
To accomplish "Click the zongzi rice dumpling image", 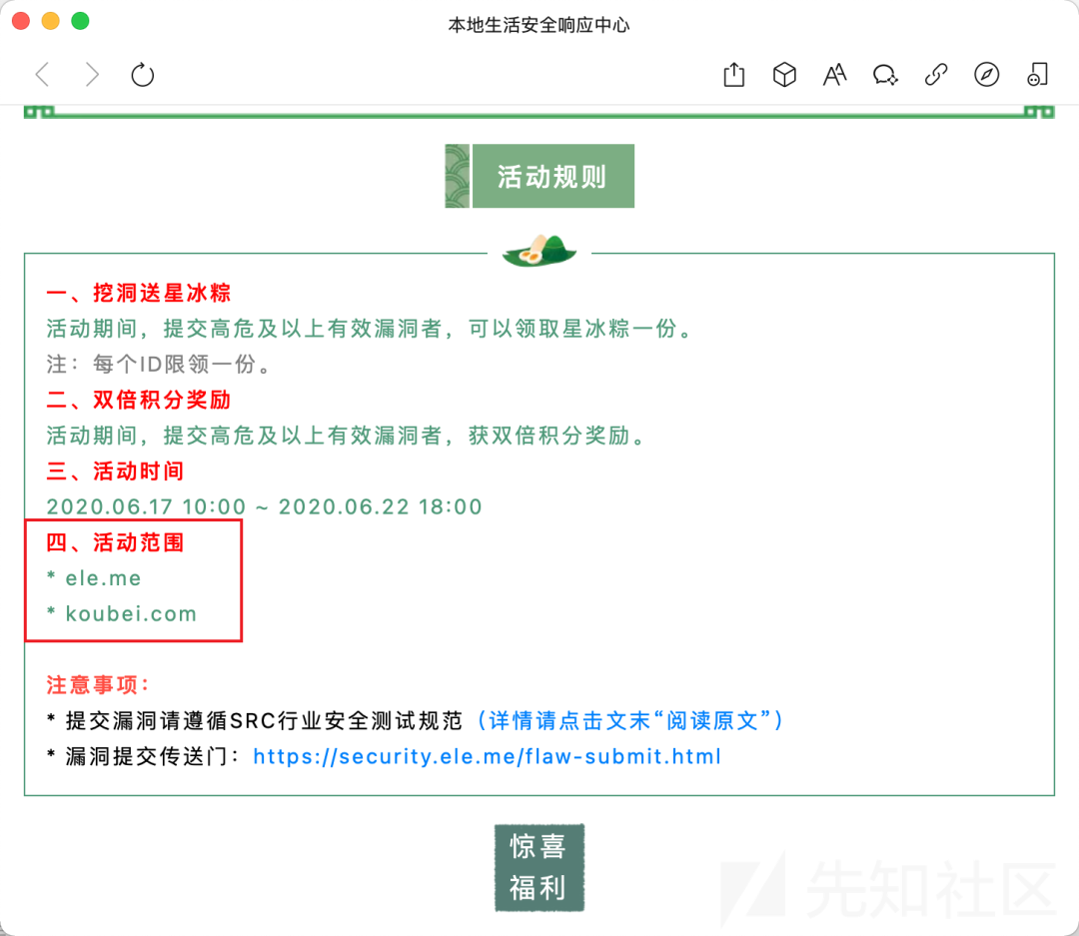I will (539, 250).
